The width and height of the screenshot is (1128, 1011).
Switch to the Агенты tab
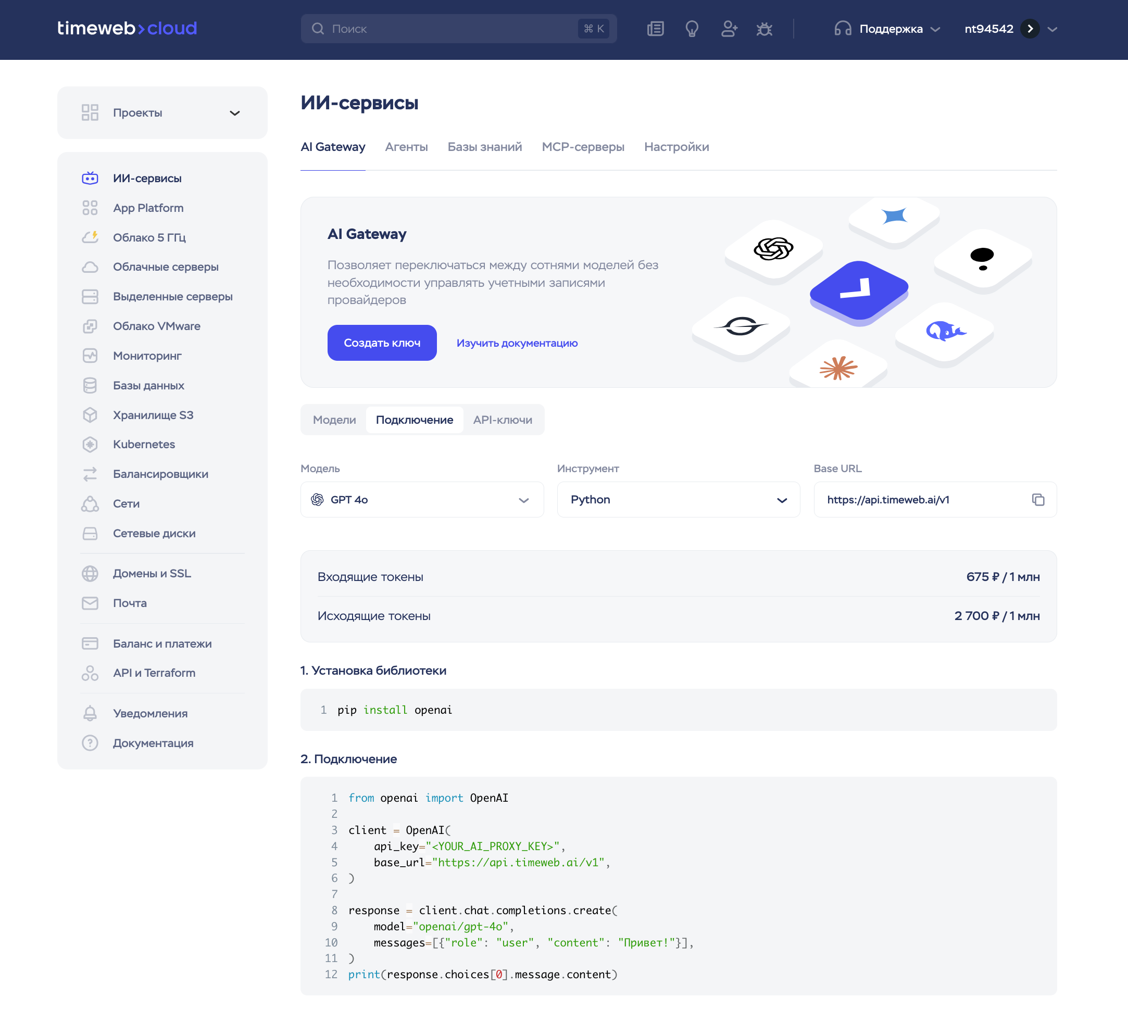point(406,147)
